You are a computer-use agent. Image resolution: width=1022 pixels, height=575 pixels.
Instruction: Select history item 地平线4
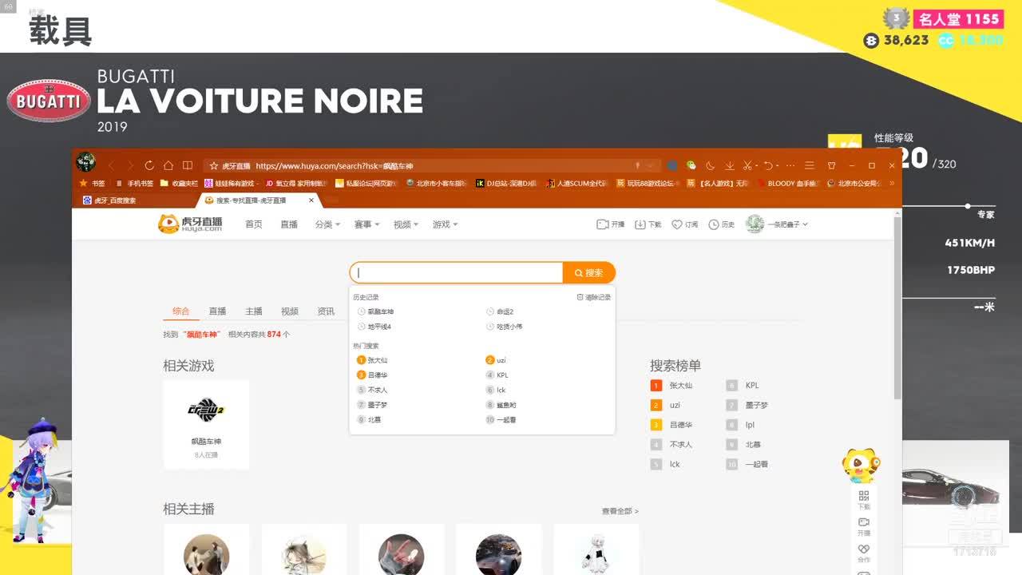point(379,327)
